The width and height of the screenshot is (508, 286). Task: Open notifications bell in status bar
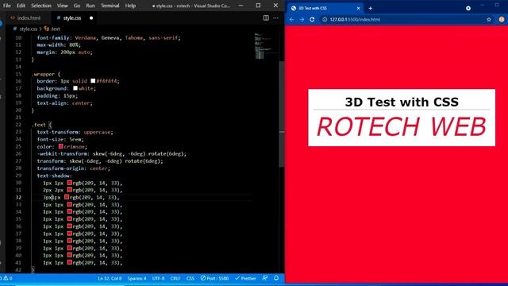(x=276, y=278)
